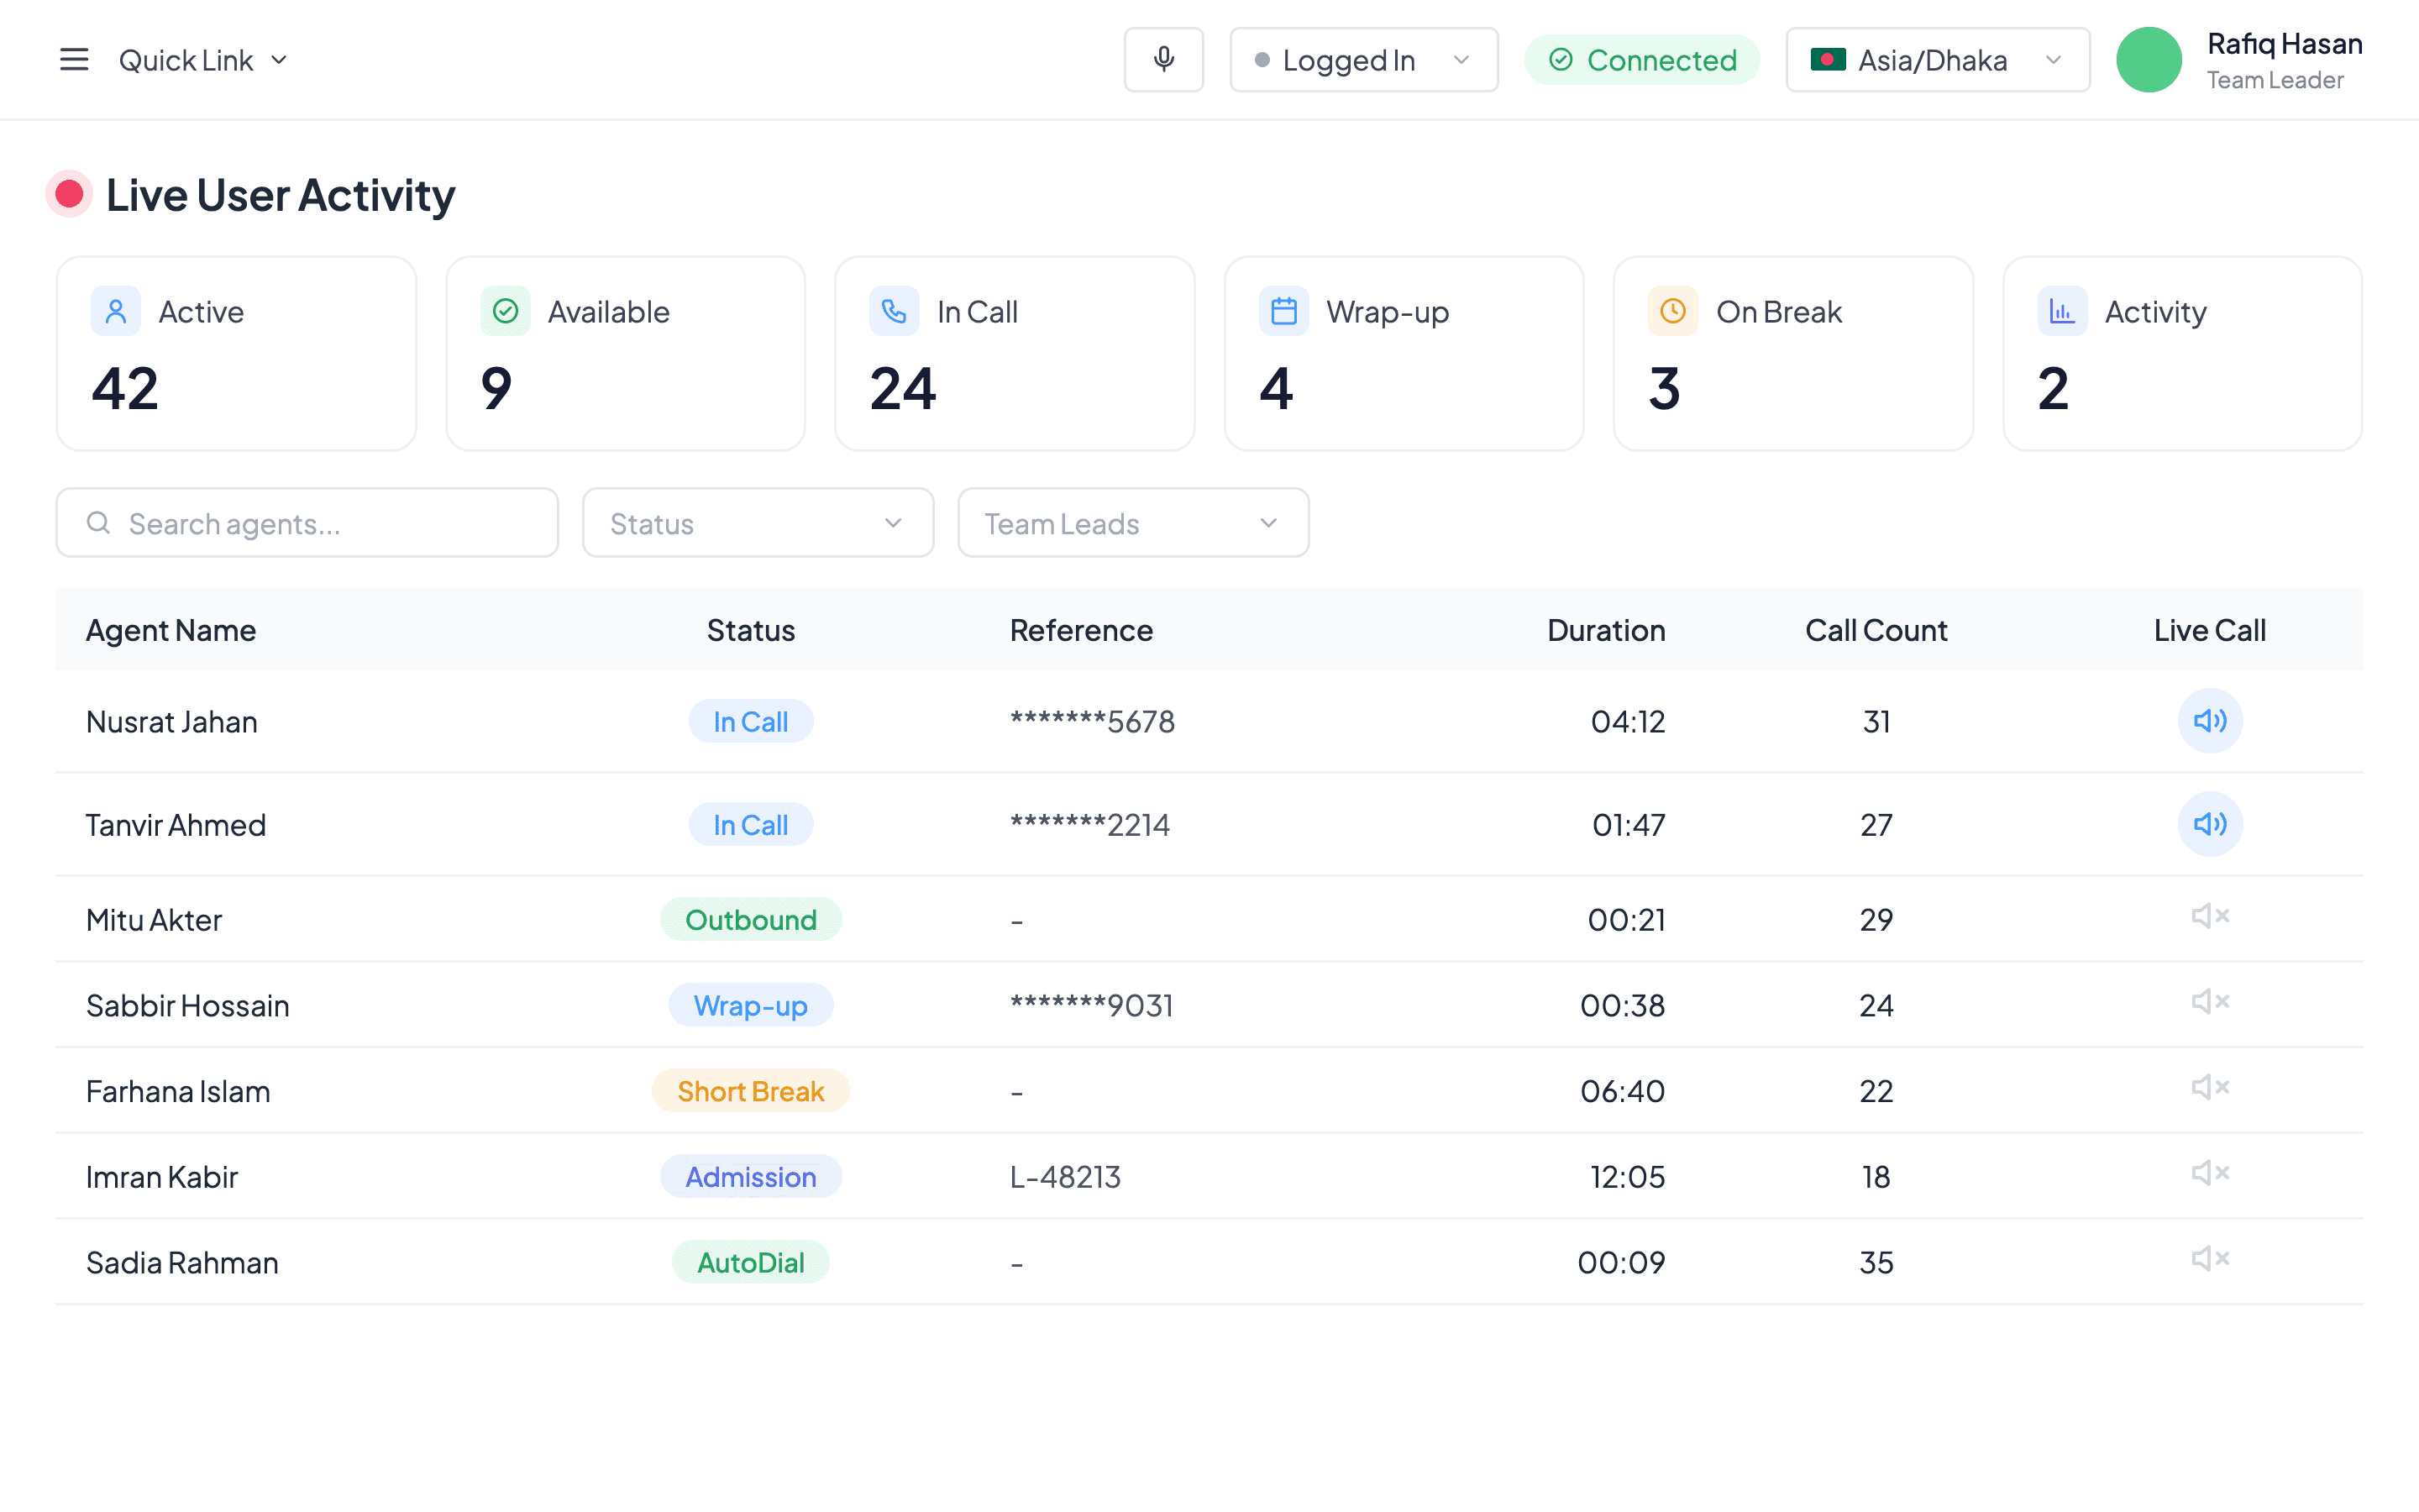This screenshot has height=1512, width=2419.
Task: Click reference ending in 2214
Action: click(1089, 825)
